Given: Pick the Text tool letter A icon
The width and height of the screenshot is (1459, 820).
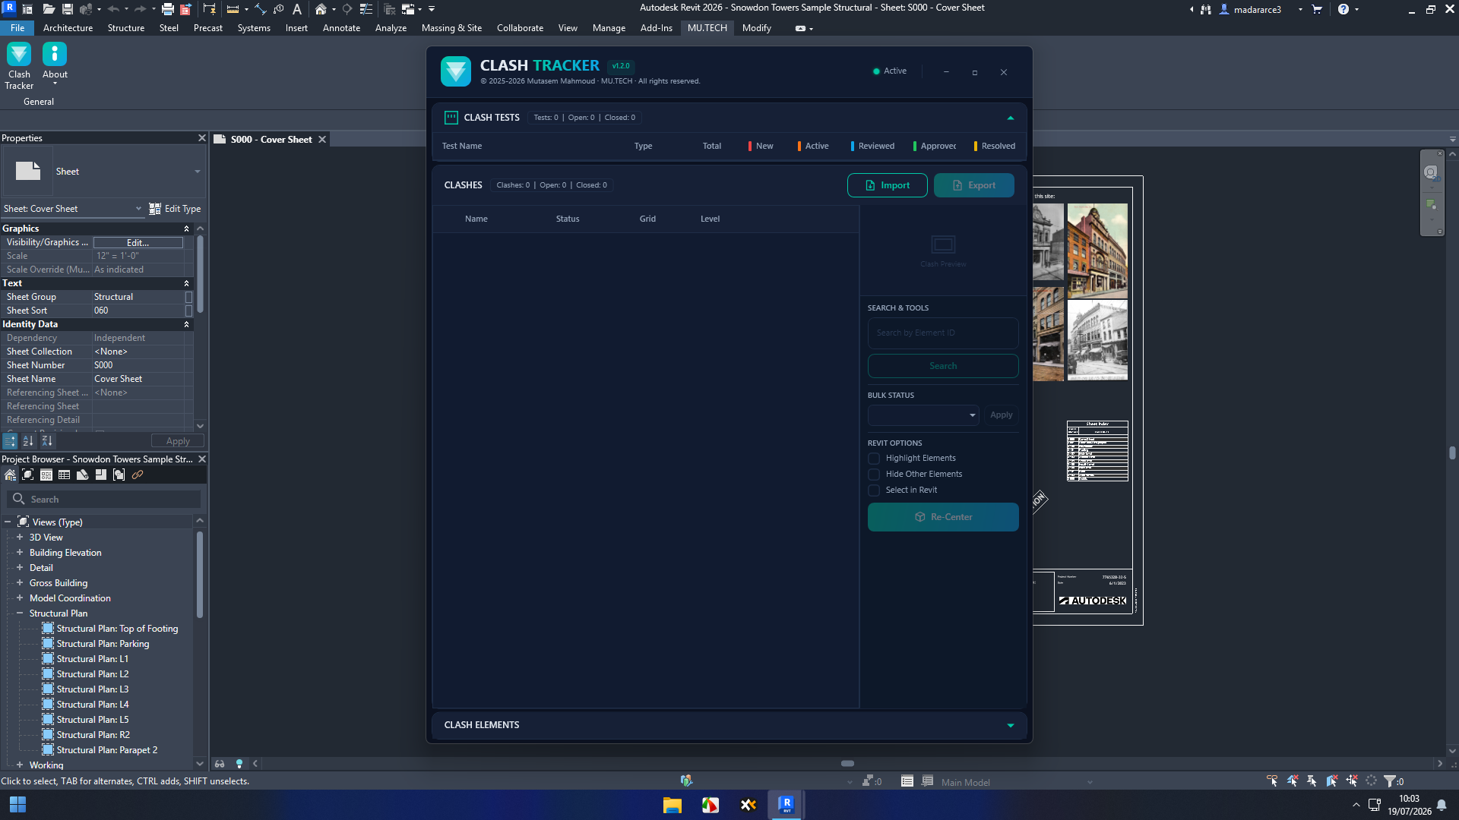Looking at the screenshot, I should tap(297, 9).
